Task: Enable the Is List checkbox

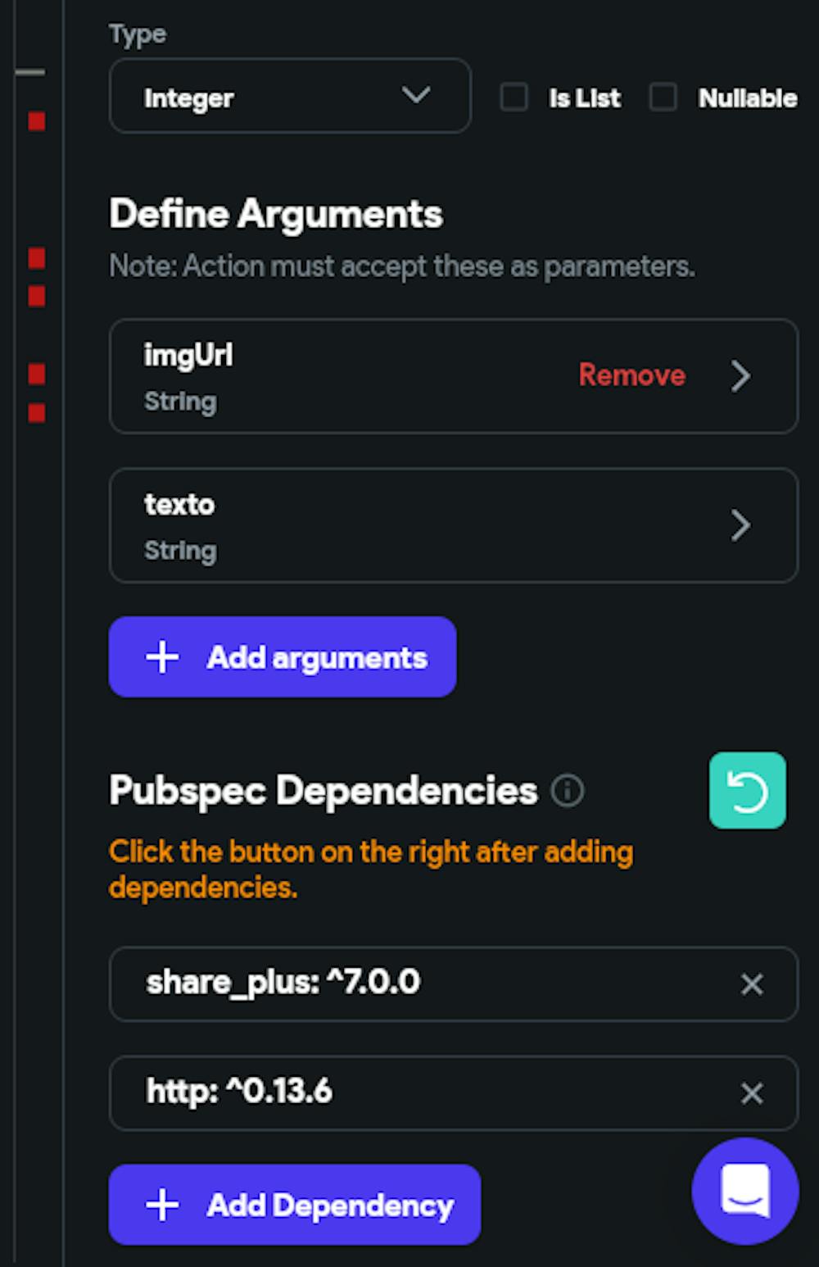Action: point(514,98)
